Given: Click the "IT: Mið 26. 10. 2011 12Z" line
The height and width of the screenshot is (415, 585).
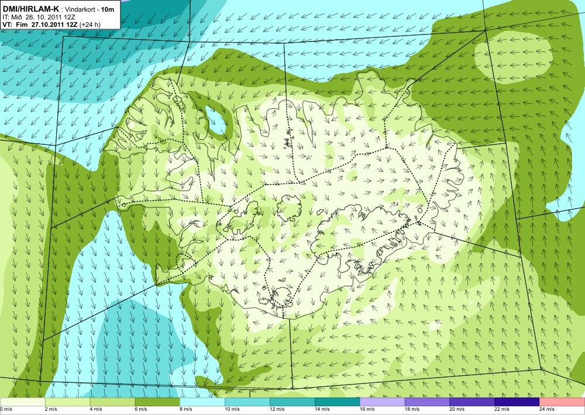Looking at the screenshot, I should point(39,17).
